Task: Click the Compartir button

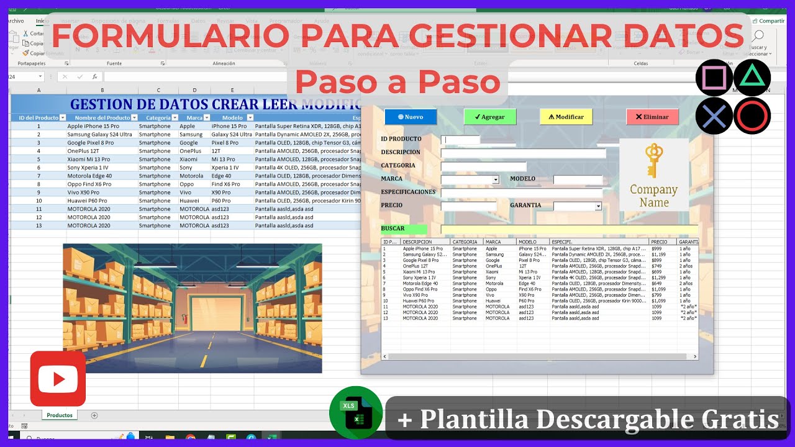Action: [768, 20]
